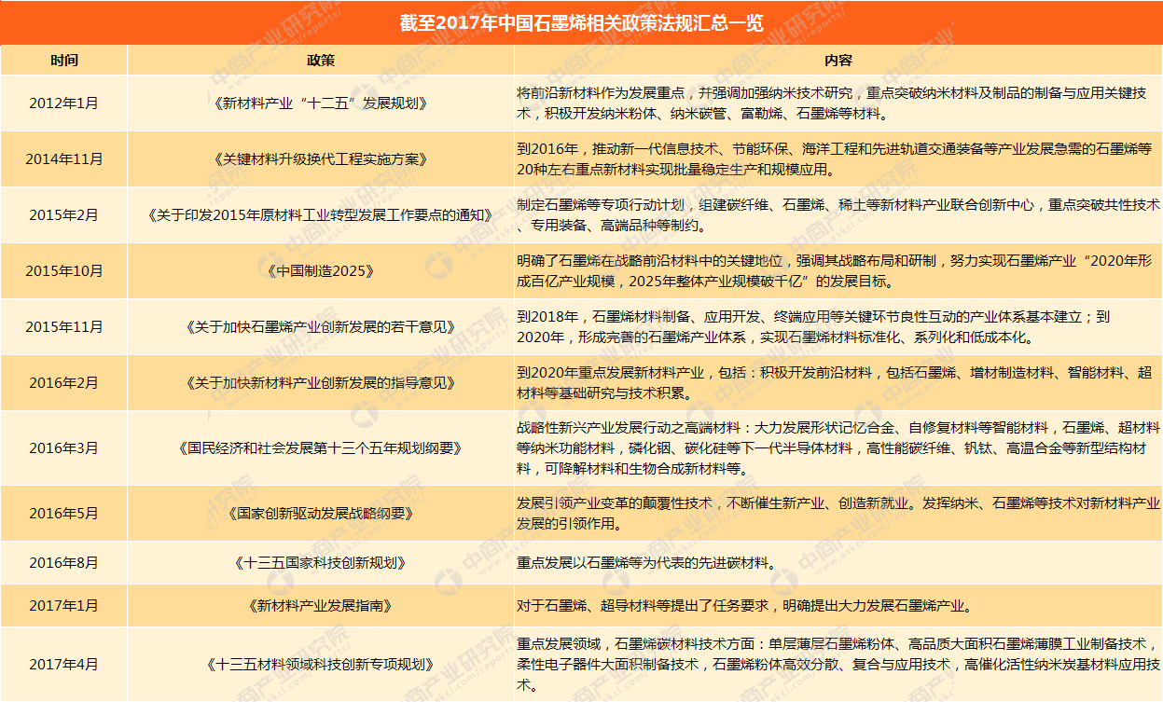
Task: Click content text starting 发展引领产业变革的颠覆性技术
Action: point(838,514)
